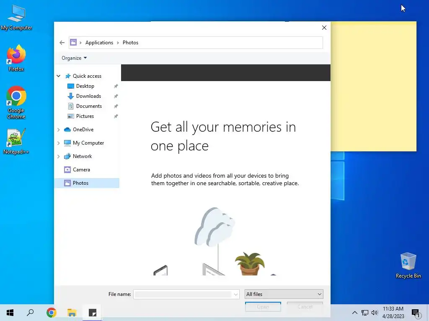
Task: Close the file dialog with X
Action: tap(324, 28)
